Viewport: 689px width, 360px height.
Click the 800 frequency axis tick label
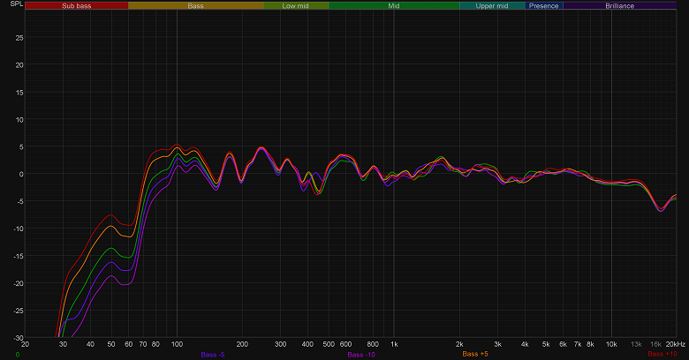click(373, 344)
